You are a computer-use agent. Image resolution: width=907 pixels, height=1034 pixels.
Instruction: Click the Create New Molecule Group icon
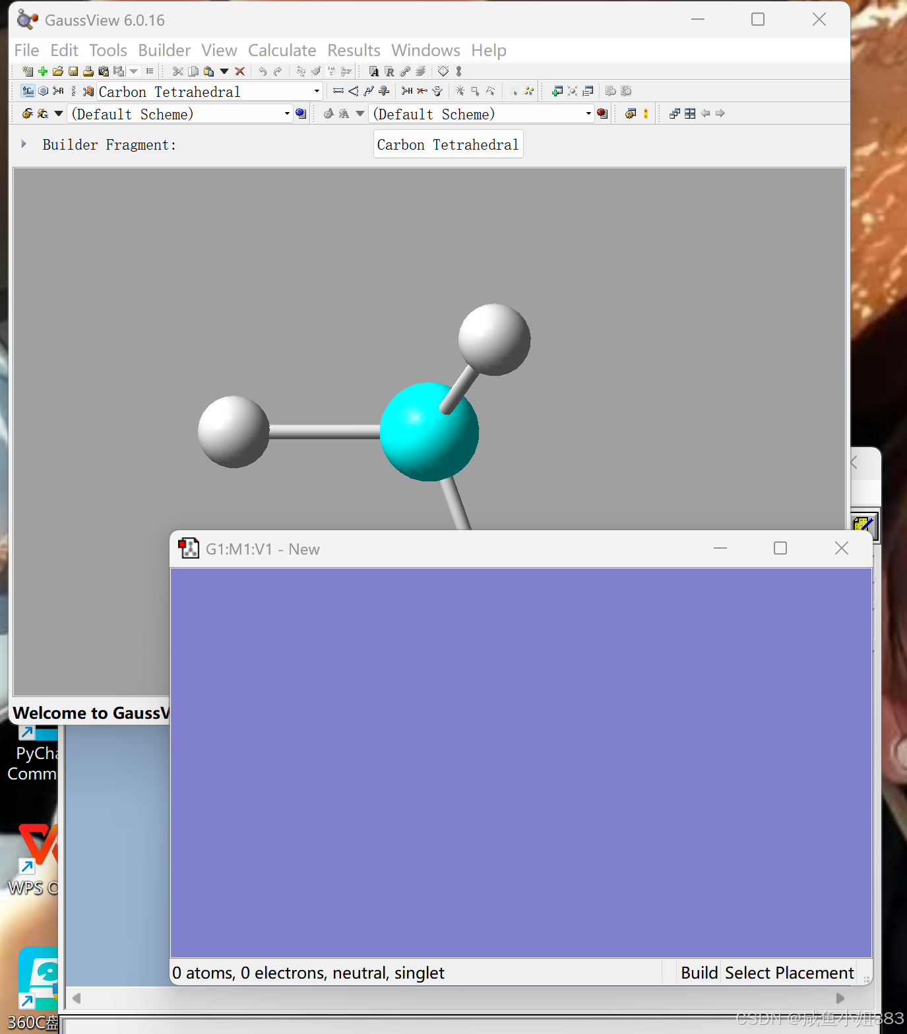(x=28, y=71)
